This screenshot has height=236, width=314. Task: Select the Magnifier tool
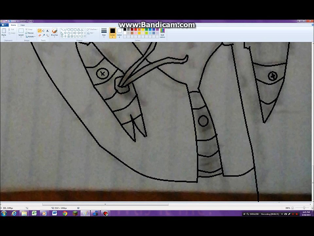click(x=47, y=35)
